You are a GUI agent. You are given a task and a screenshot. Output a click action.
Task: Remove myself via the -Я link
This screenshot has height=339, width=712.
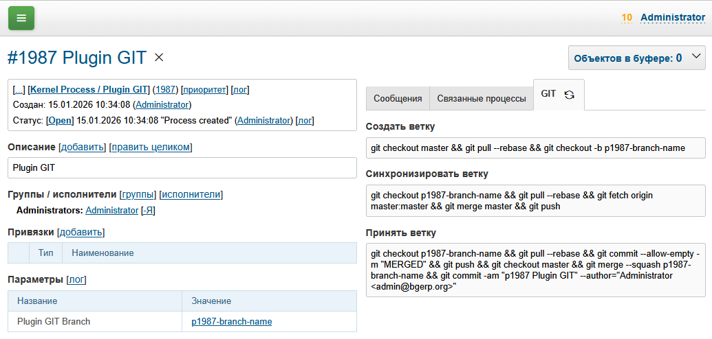tap(148, 211)
